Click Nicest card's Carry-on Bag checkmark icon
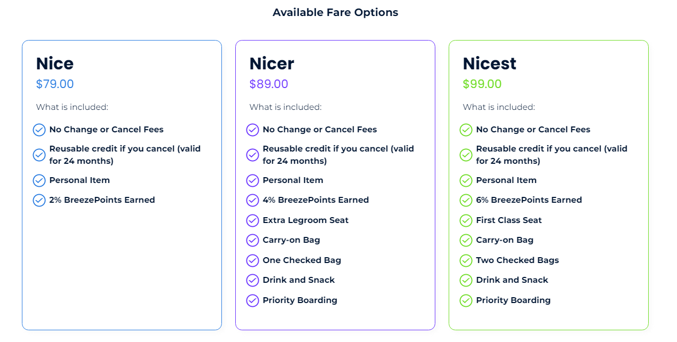The height and width of the screenshot is (342, 677). (x=466, y=240)
